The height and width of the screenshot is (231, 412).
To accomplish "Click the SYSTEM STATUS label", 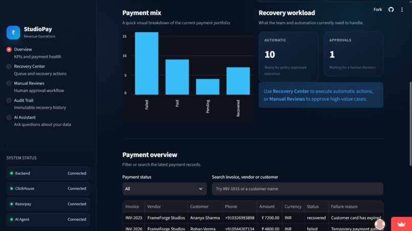I will [x=21, y=158].
